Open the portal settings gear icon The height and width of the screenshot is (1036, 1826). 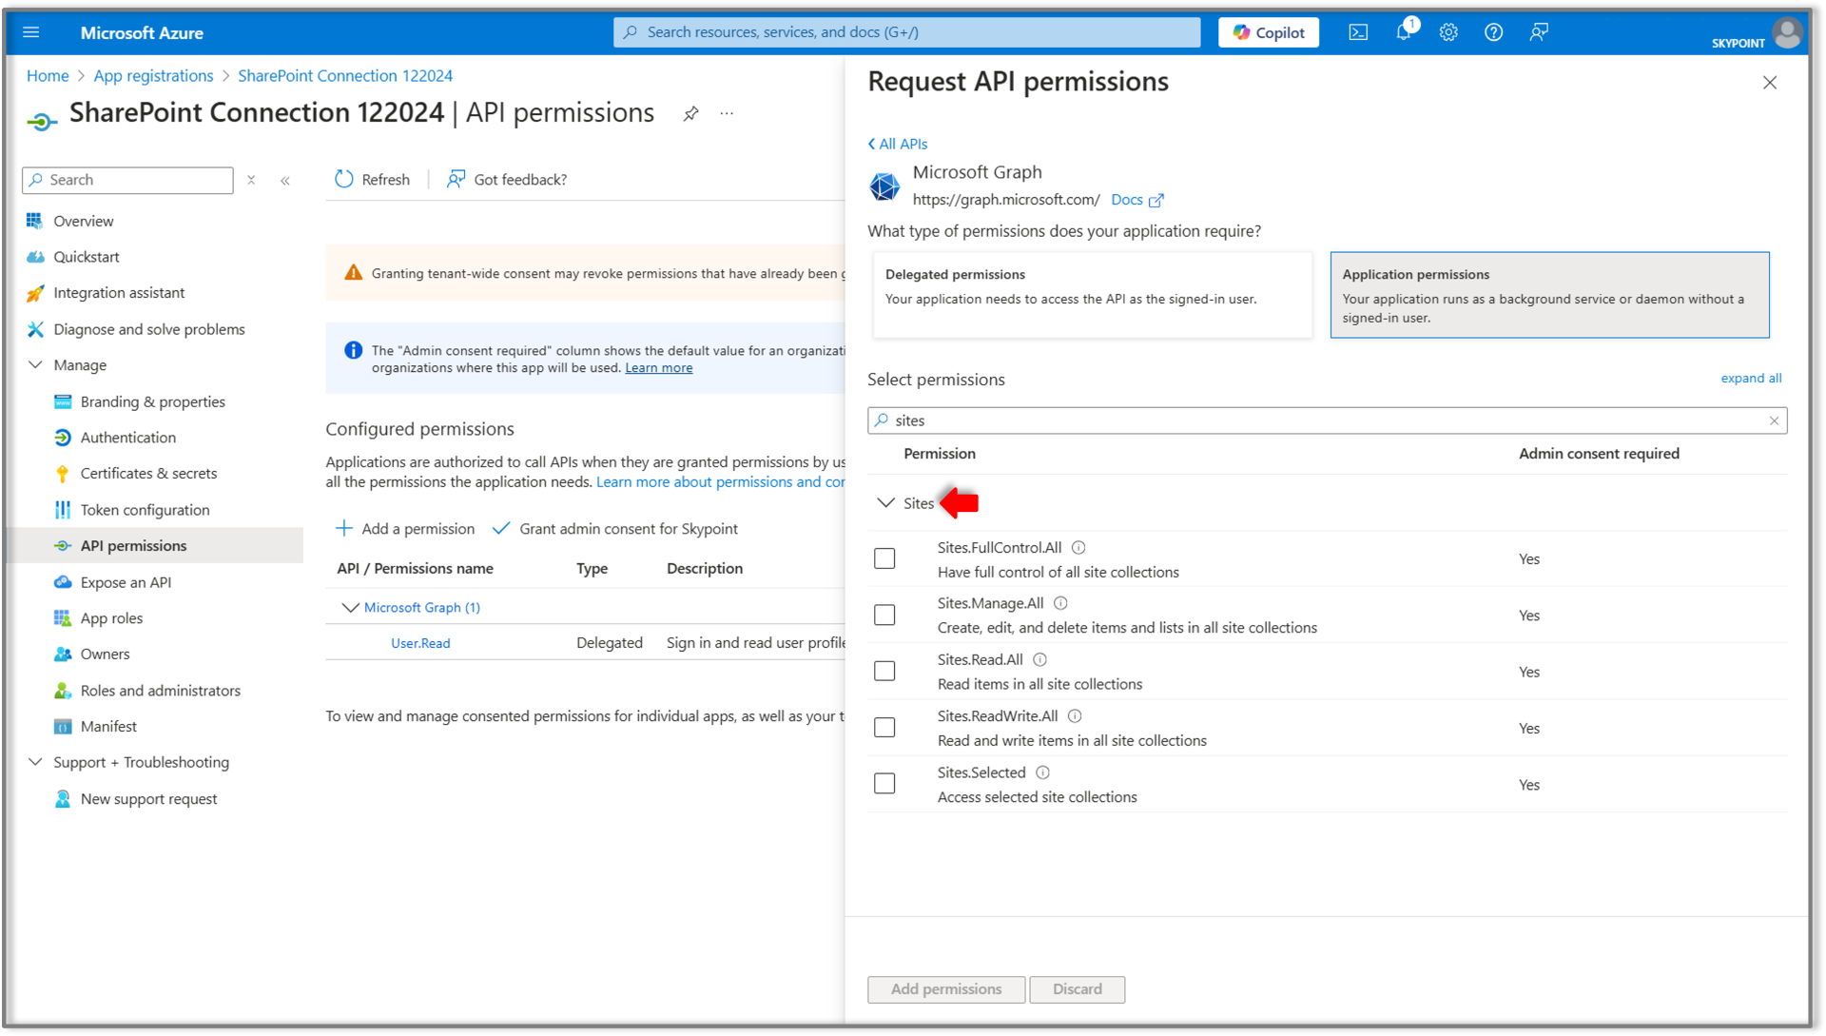pyautogui.click(x=1448, y=32)
